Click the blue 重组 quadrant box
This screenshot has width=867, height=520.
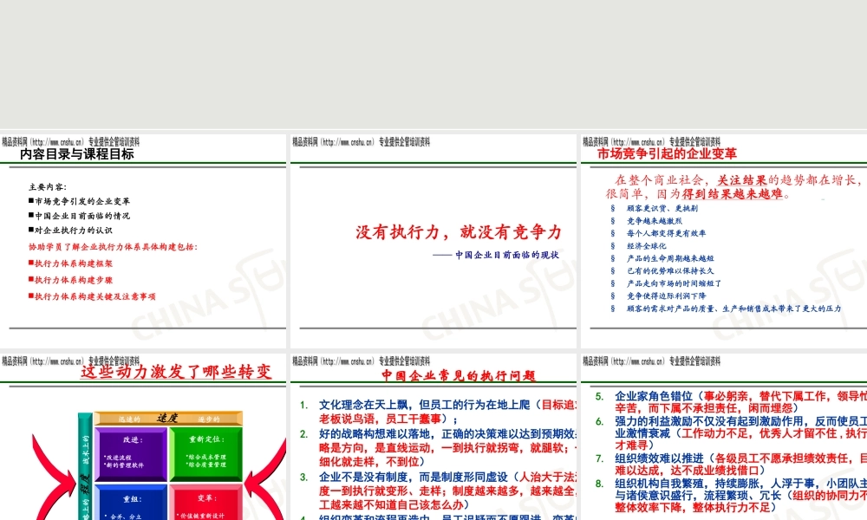point(131,503)
